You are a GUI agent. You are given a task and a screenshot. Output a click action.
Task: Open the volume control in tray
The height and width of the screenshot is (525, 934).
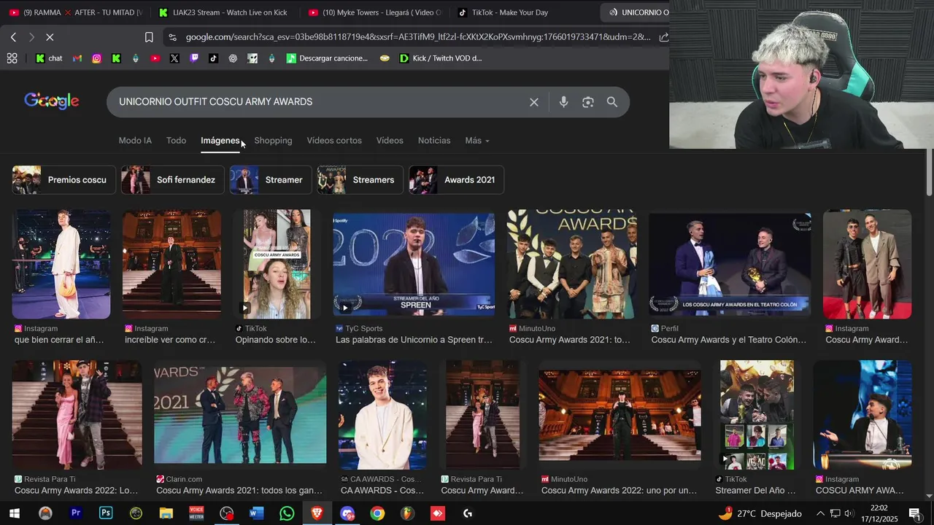pos(849,513)
